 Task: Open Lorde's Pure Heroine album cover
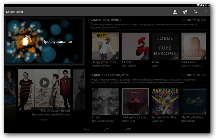[x=165, y=46]
